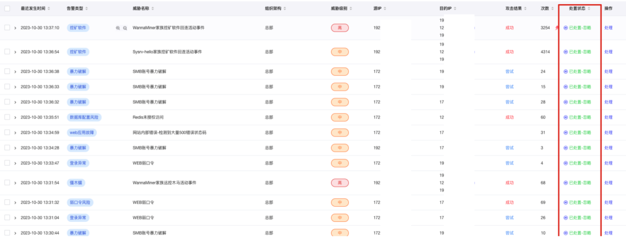Expand the 13:31:54 僵木蠕 row

click(x=16, y=183)
